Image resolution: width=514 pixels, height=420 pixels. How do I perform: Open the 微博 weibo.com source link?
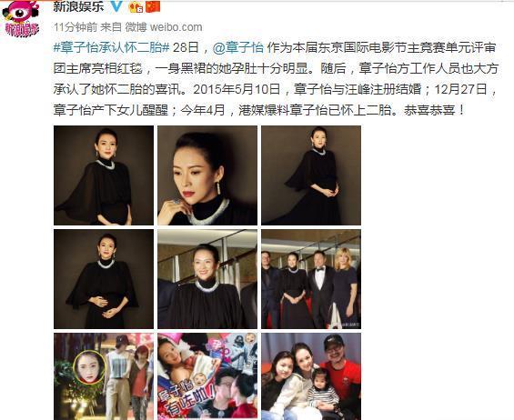click(x=164, y=27)
